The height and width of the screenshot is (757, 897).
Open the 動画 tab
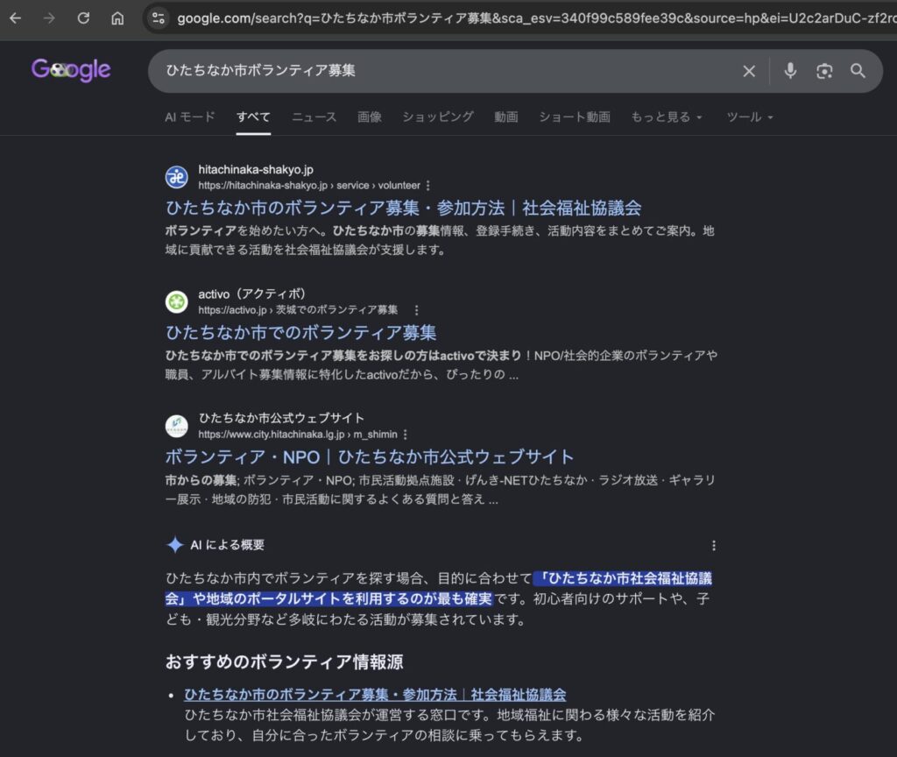coord(506,117)
